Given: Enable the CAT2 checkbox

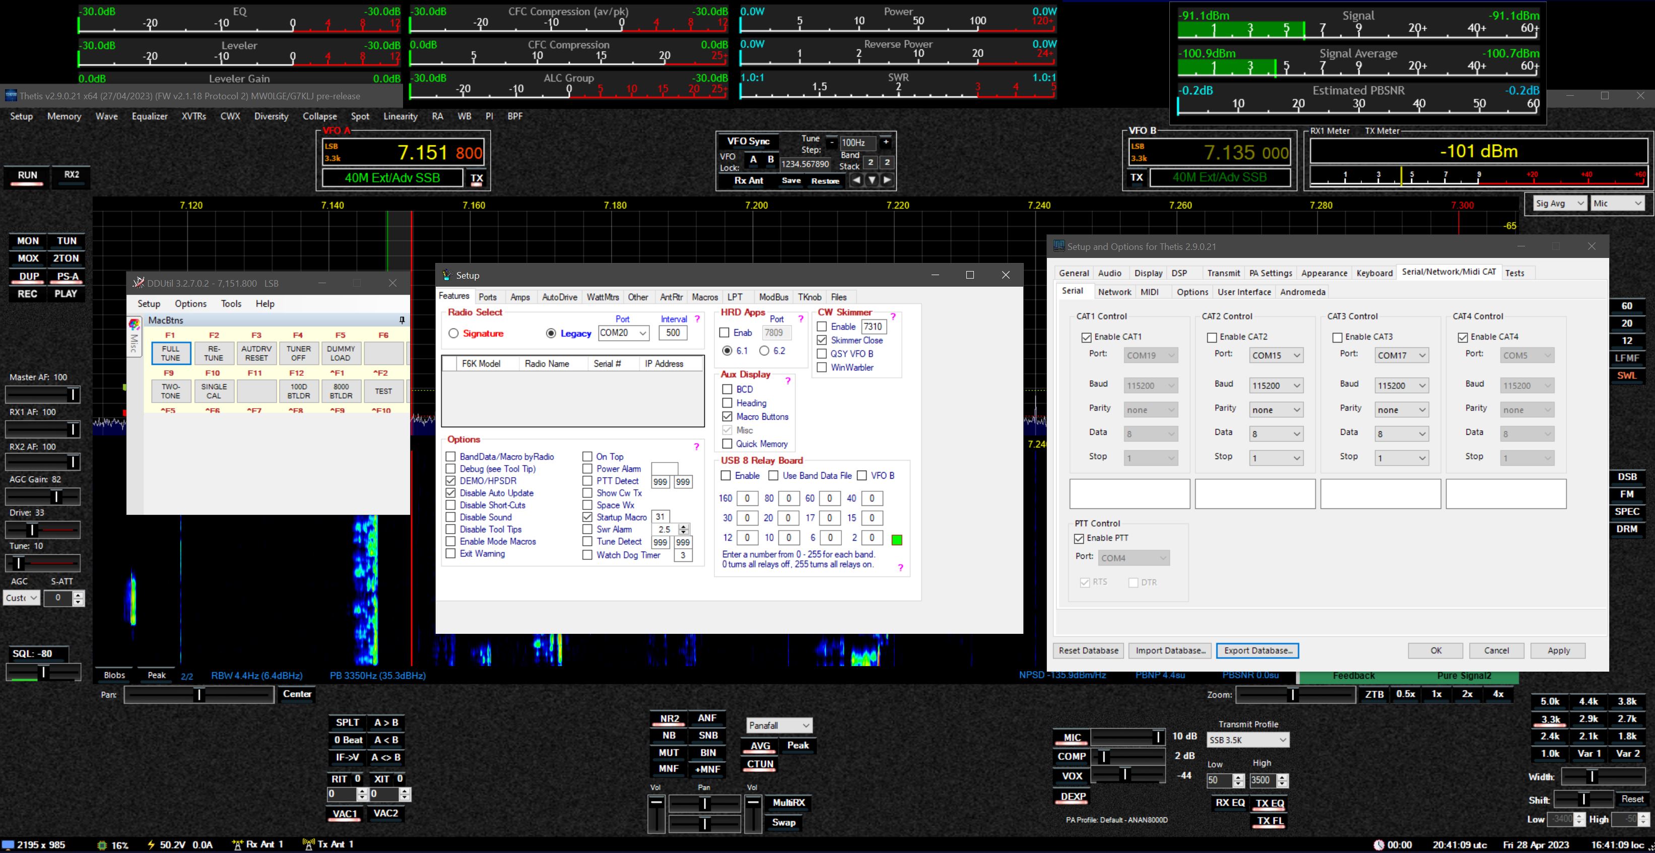Looking at the screenshot, I should click(x=1212, y=337).
